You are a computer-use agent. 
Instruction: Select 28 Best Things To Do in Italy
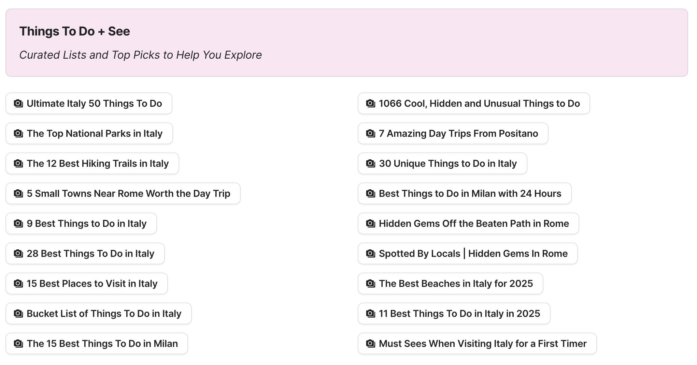[x=85, y=253]
